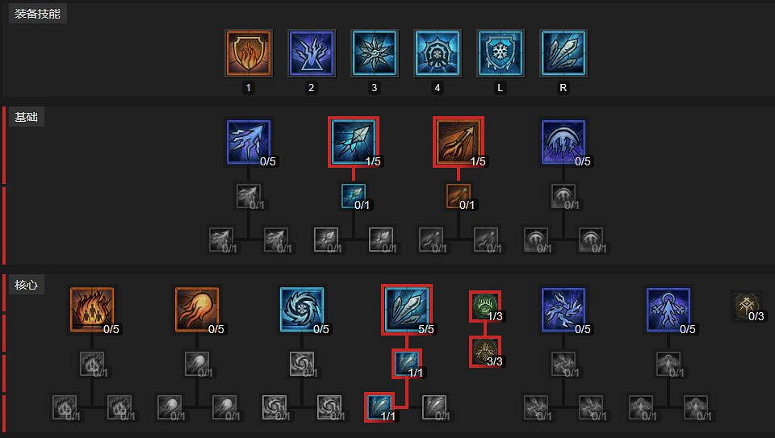Click the Ice Shards enhancement node 1/1
This screenshot has width=775, height=438.
[x=407, y=364]
